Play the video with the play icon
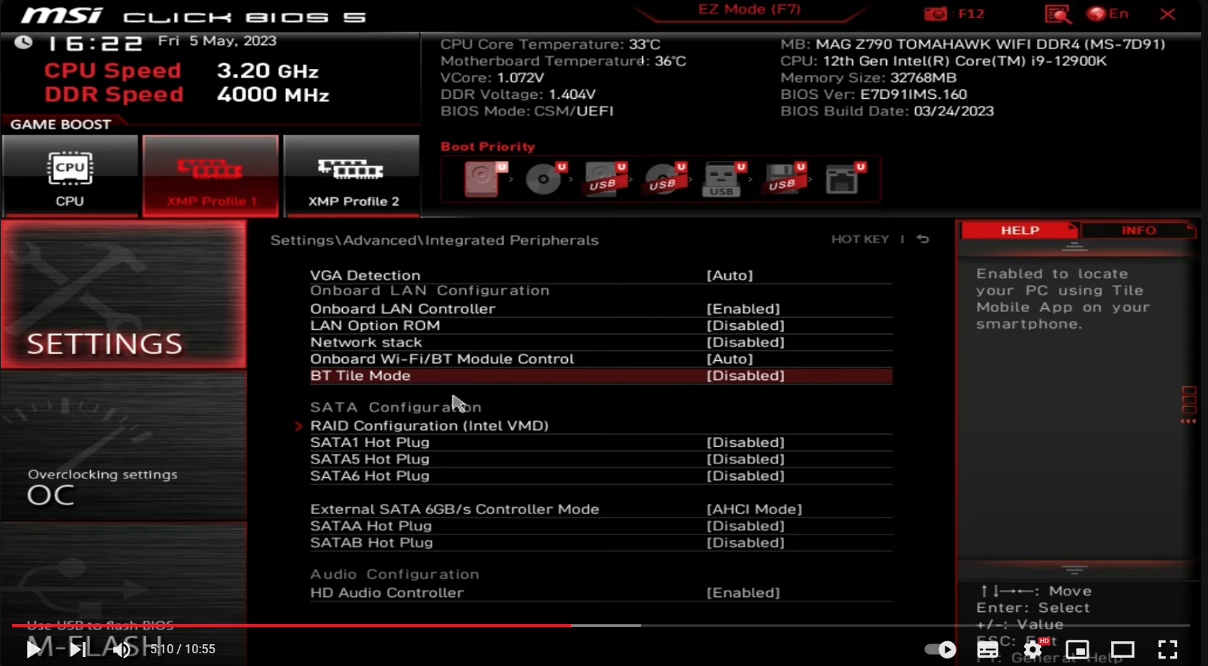The height and width of the screenshot is (666, 1208). [34, 649]
